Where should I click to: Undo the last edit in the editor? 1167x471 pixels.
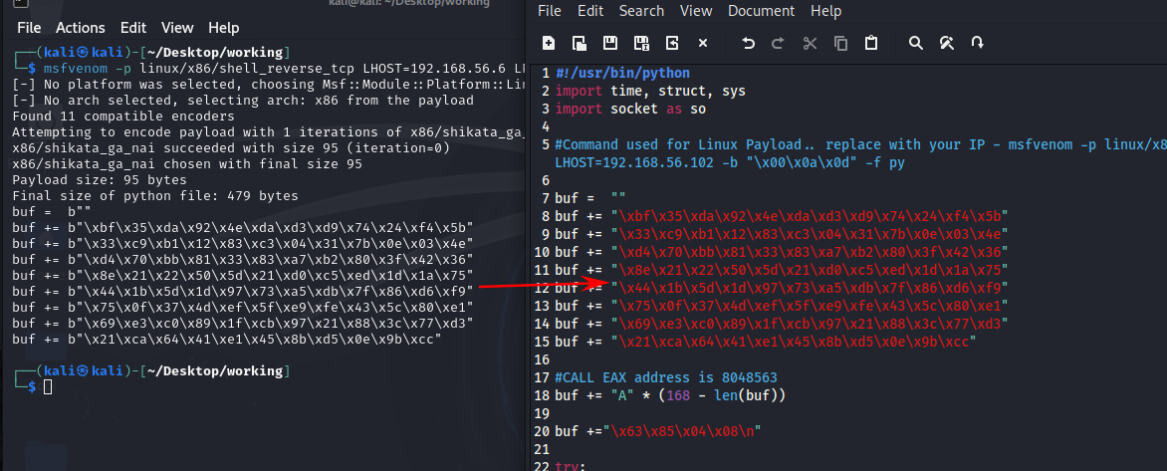749,43
